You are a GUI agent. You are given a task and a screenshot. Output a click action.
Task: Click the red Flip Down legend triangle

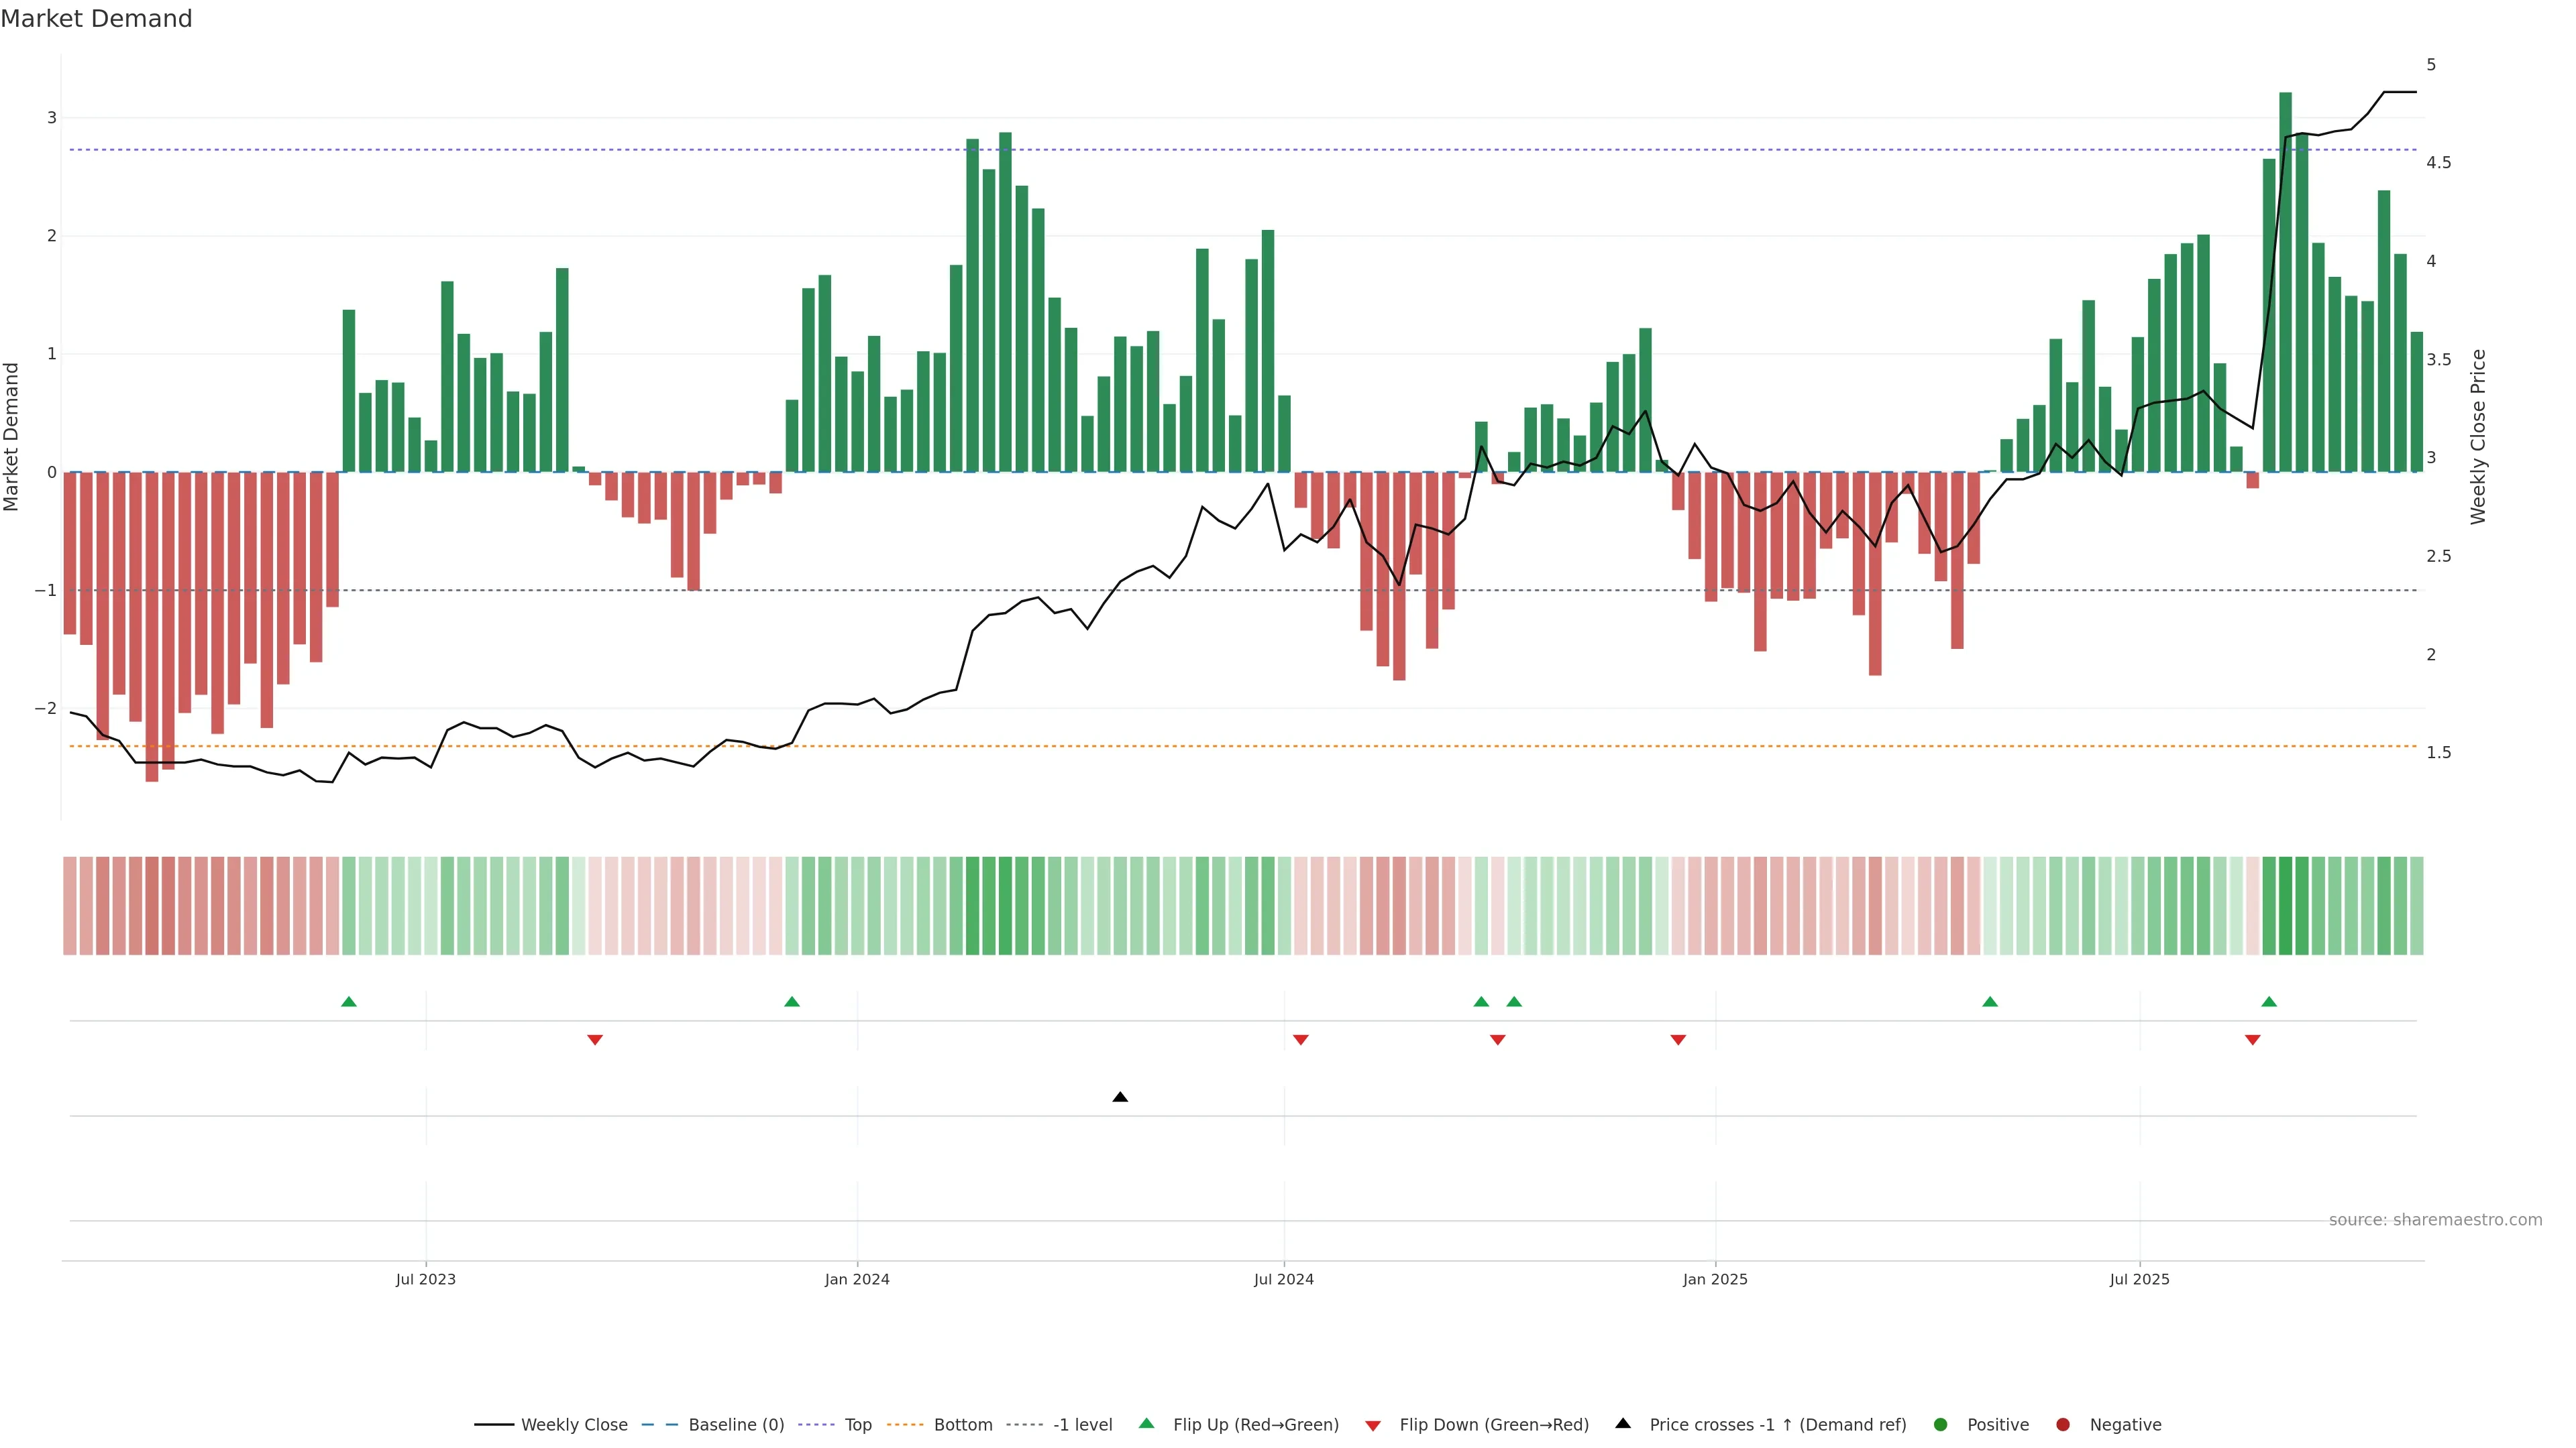1373,1426
